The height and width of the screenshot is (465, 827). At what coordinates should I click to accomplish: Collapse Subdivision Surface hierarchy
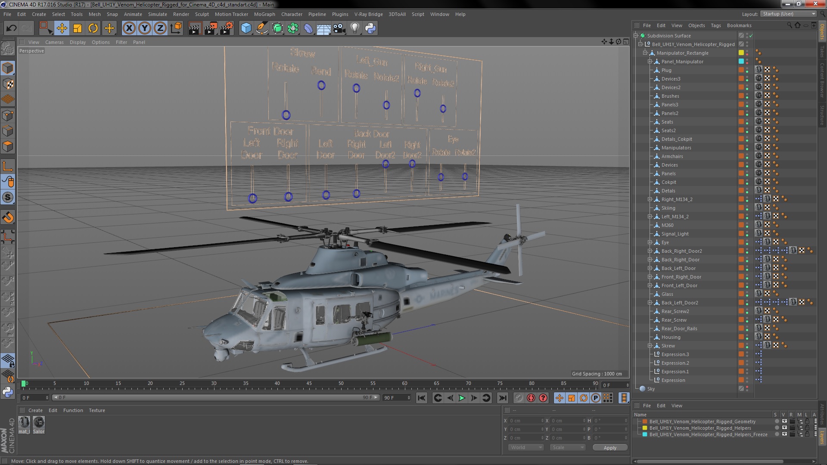coord(636,36)
